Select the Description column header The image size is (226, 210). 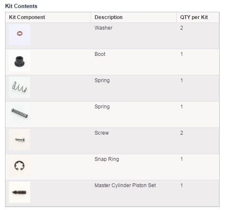point(109,17)
